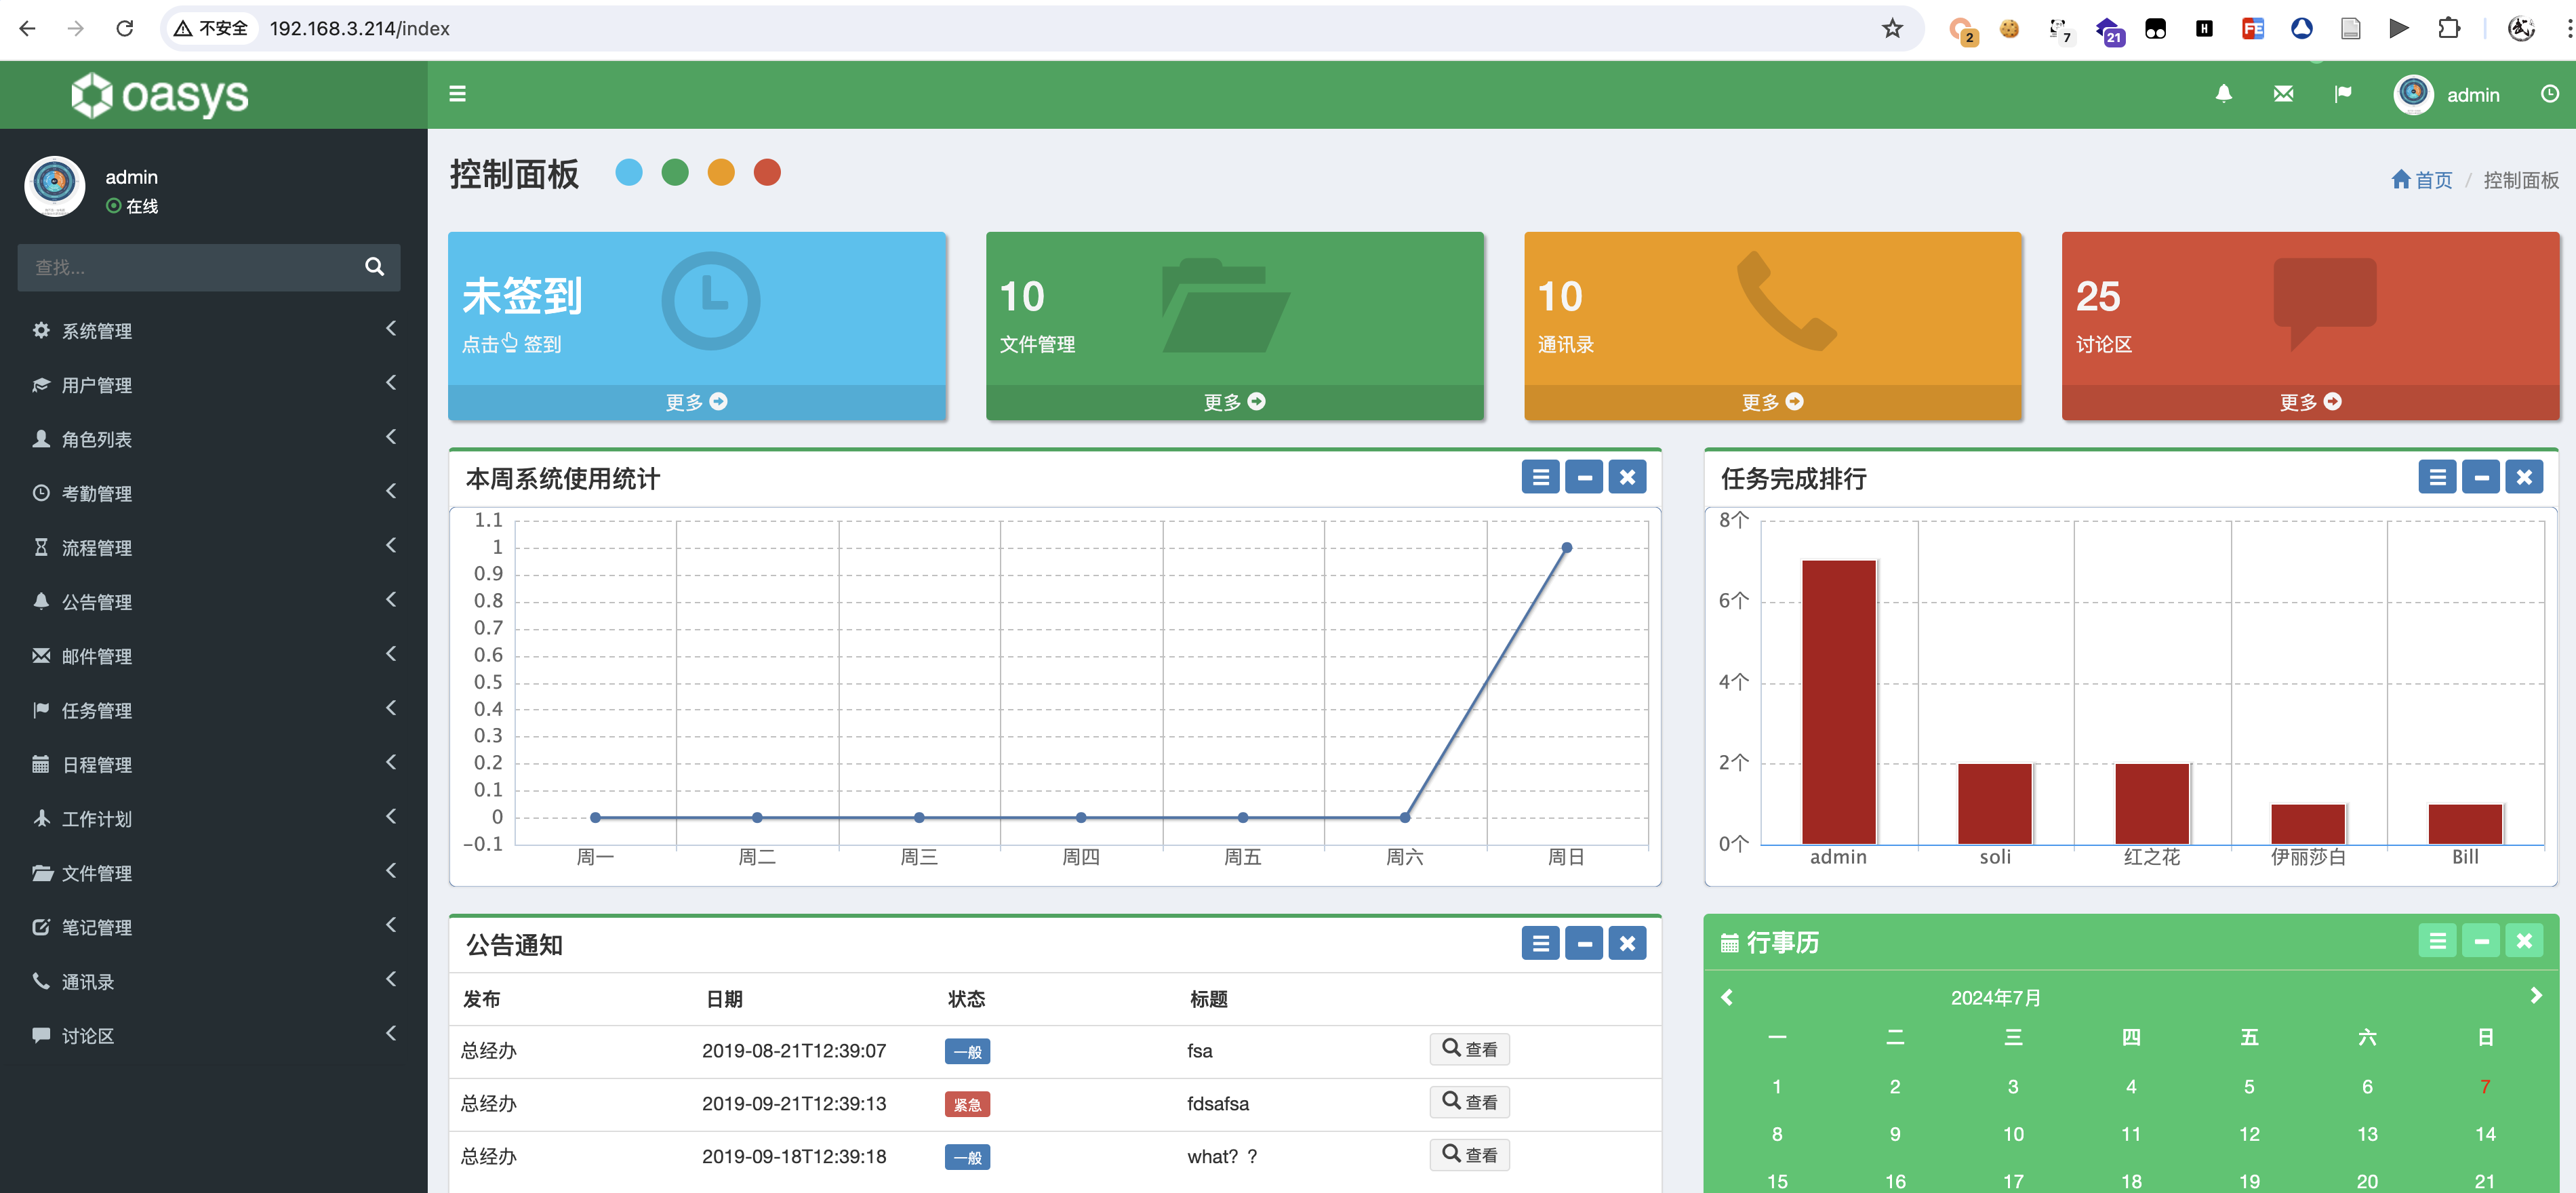Click 查看 button for fdsafsa notice
This screenshot has height=1193, width=2576.
[x=1469, y=1102]
